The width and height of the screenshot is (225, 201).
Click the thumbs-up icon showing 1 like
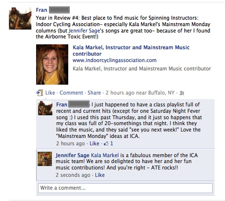pos(106,144)
